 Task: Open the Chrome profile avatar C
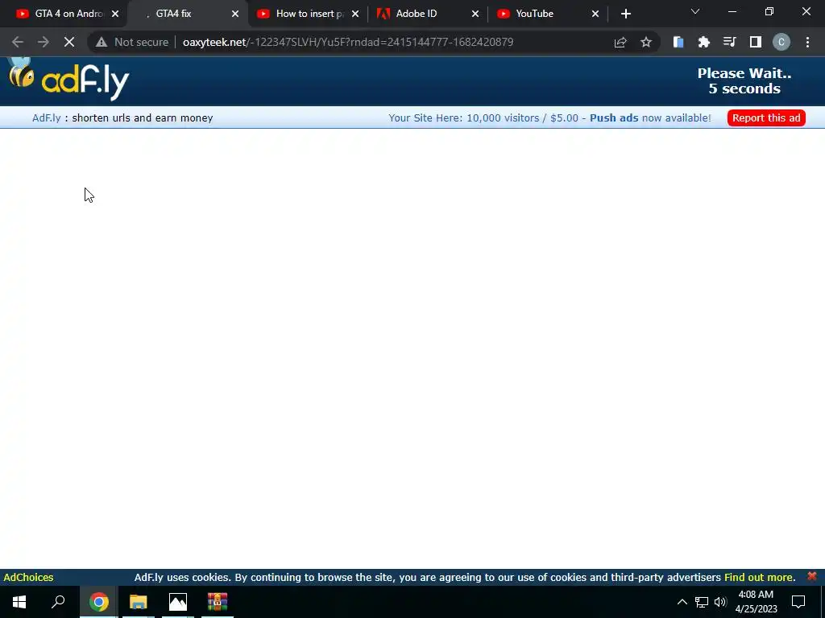(781, 42)
